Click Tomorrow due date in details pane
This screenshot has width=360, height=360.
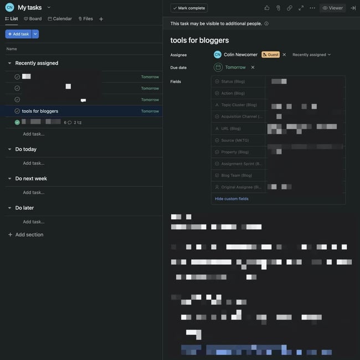(x=235, y=67)
